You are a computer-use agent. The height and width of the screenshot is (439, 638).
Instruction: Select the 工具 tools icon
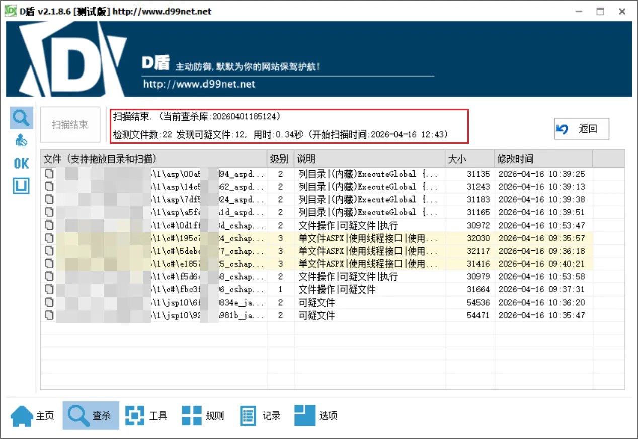pos(146,415)
